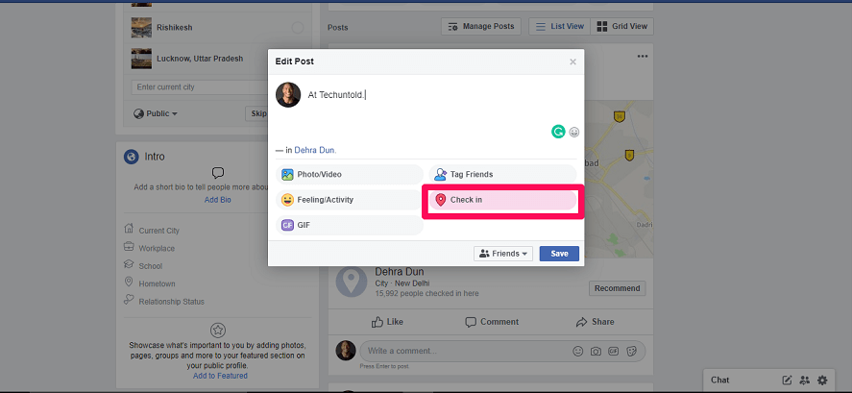
Task: Click the map preview behind the dialog
Action: pos(619,180)
